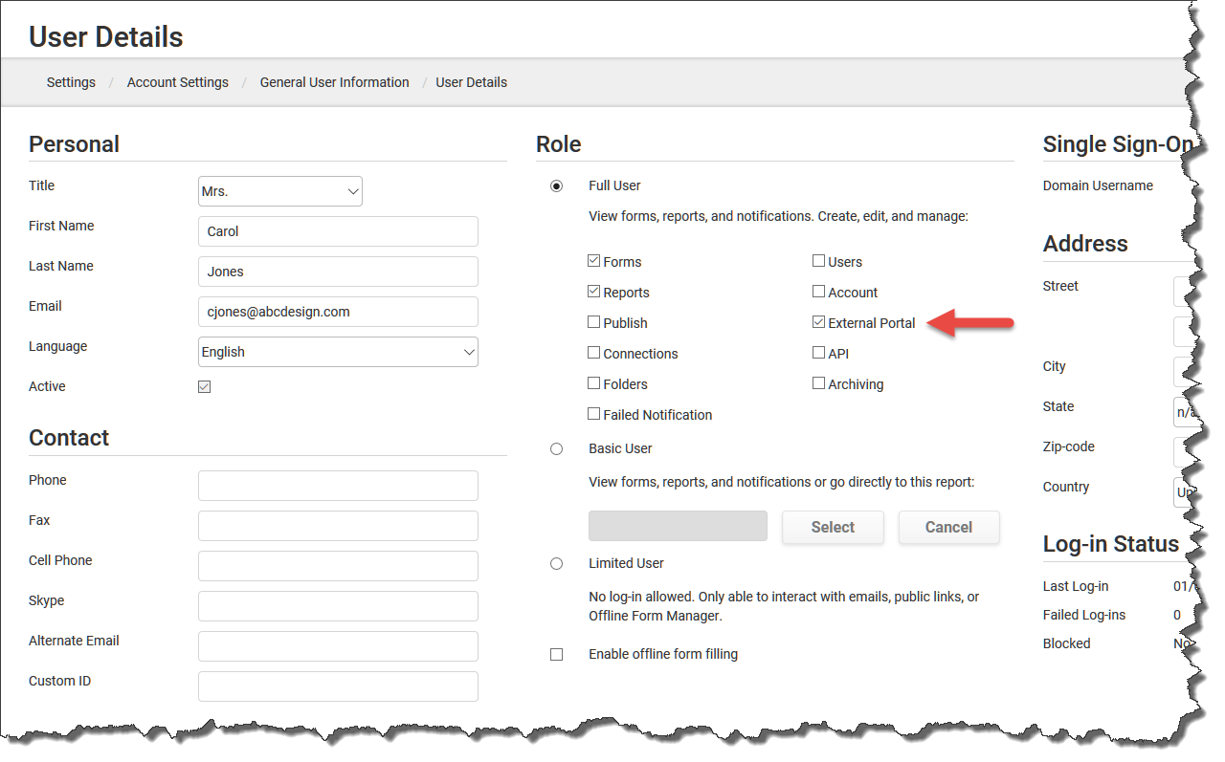
Task: Go to Account Settings breadcrumb link
Action: tap(178, 82)
